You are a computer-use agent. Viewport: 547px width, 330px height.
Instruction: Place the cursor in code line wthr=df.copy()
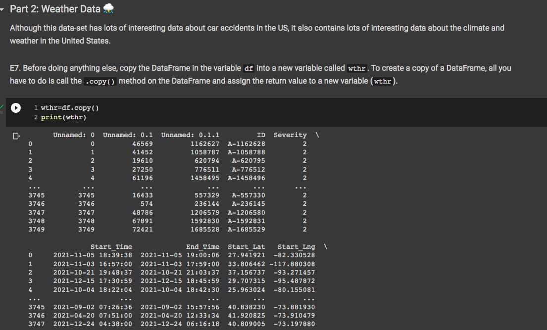pos(69,107)
